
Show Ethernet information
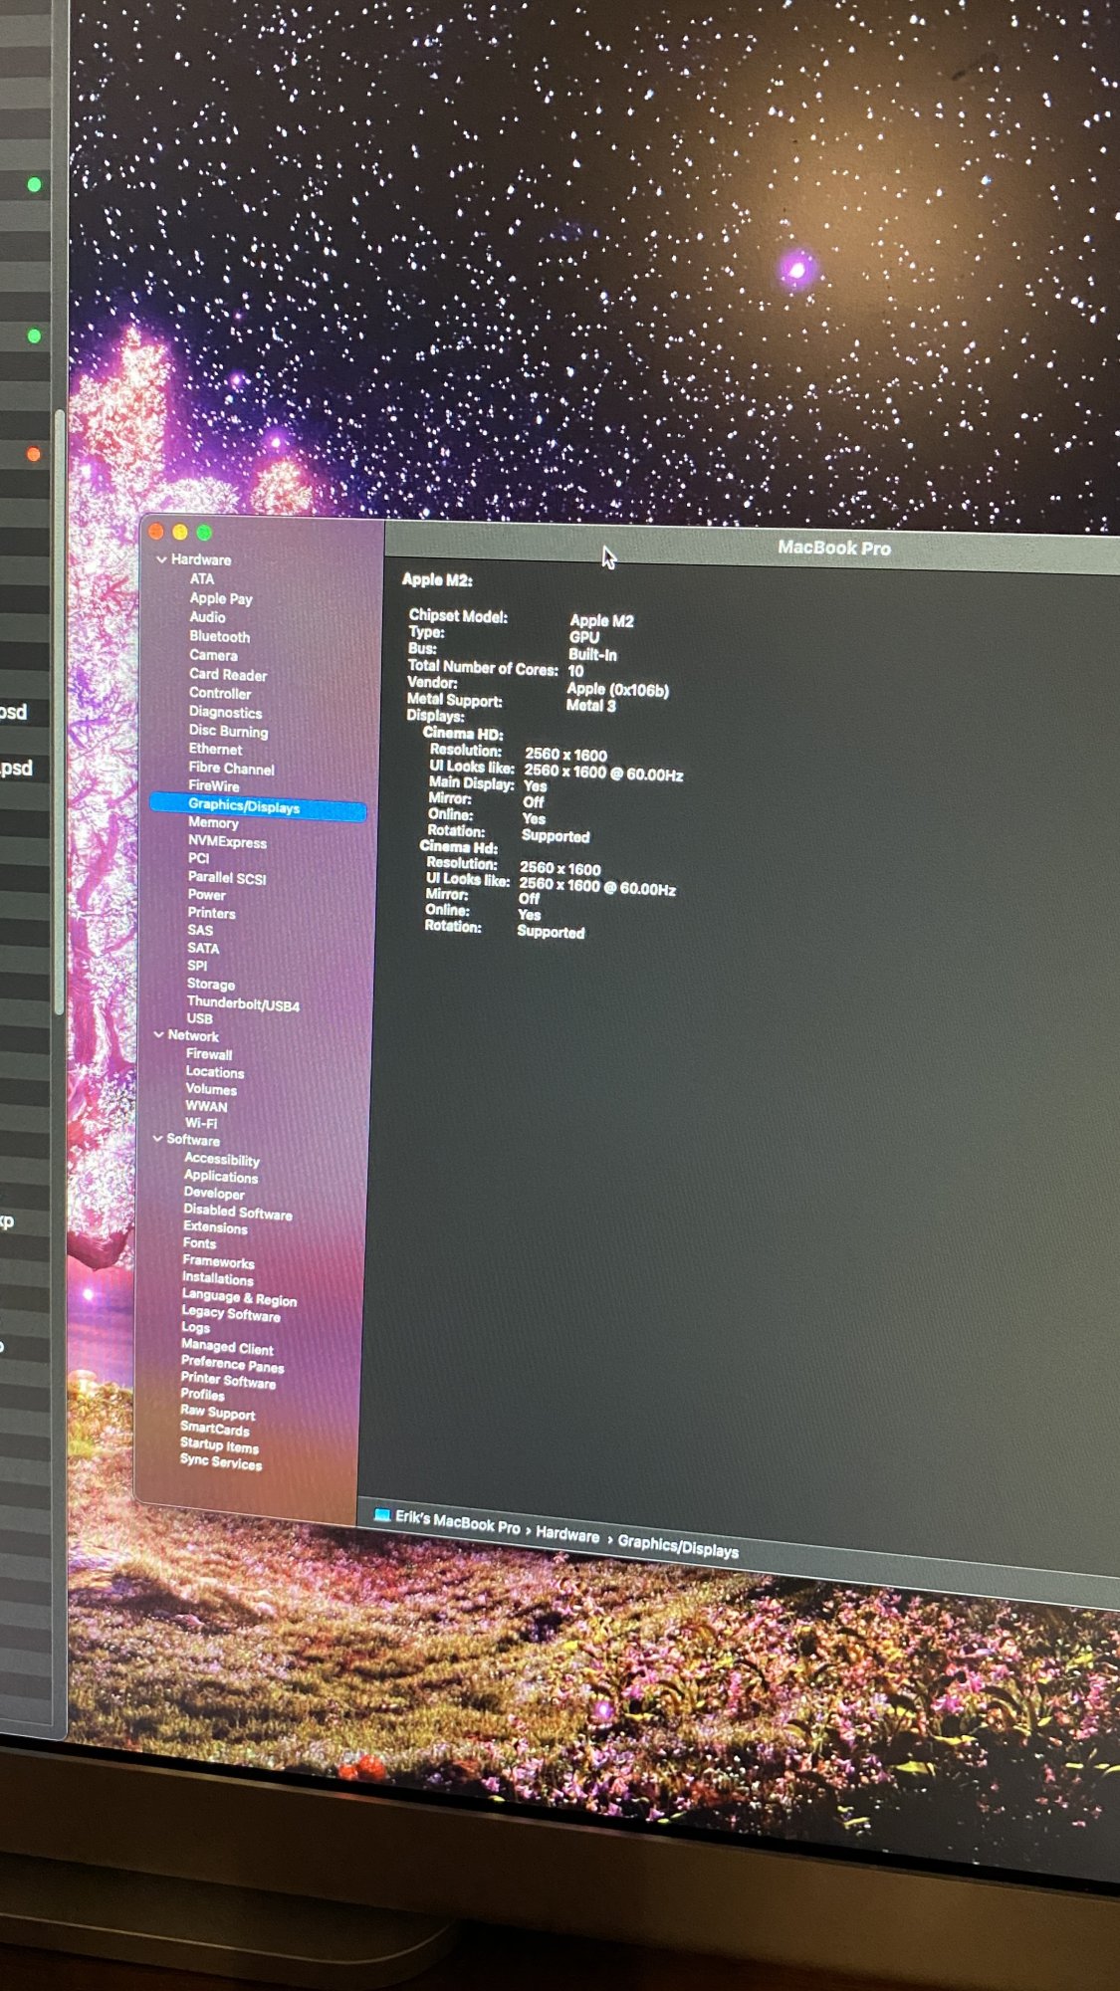tap(215, 749)
